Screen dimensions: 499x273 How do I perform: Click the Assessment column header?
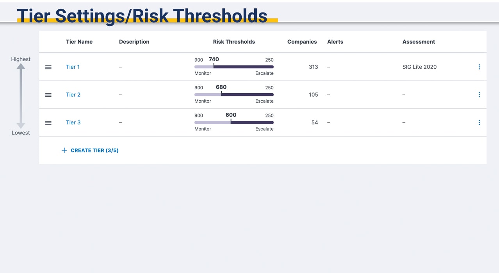pos(419,42)
